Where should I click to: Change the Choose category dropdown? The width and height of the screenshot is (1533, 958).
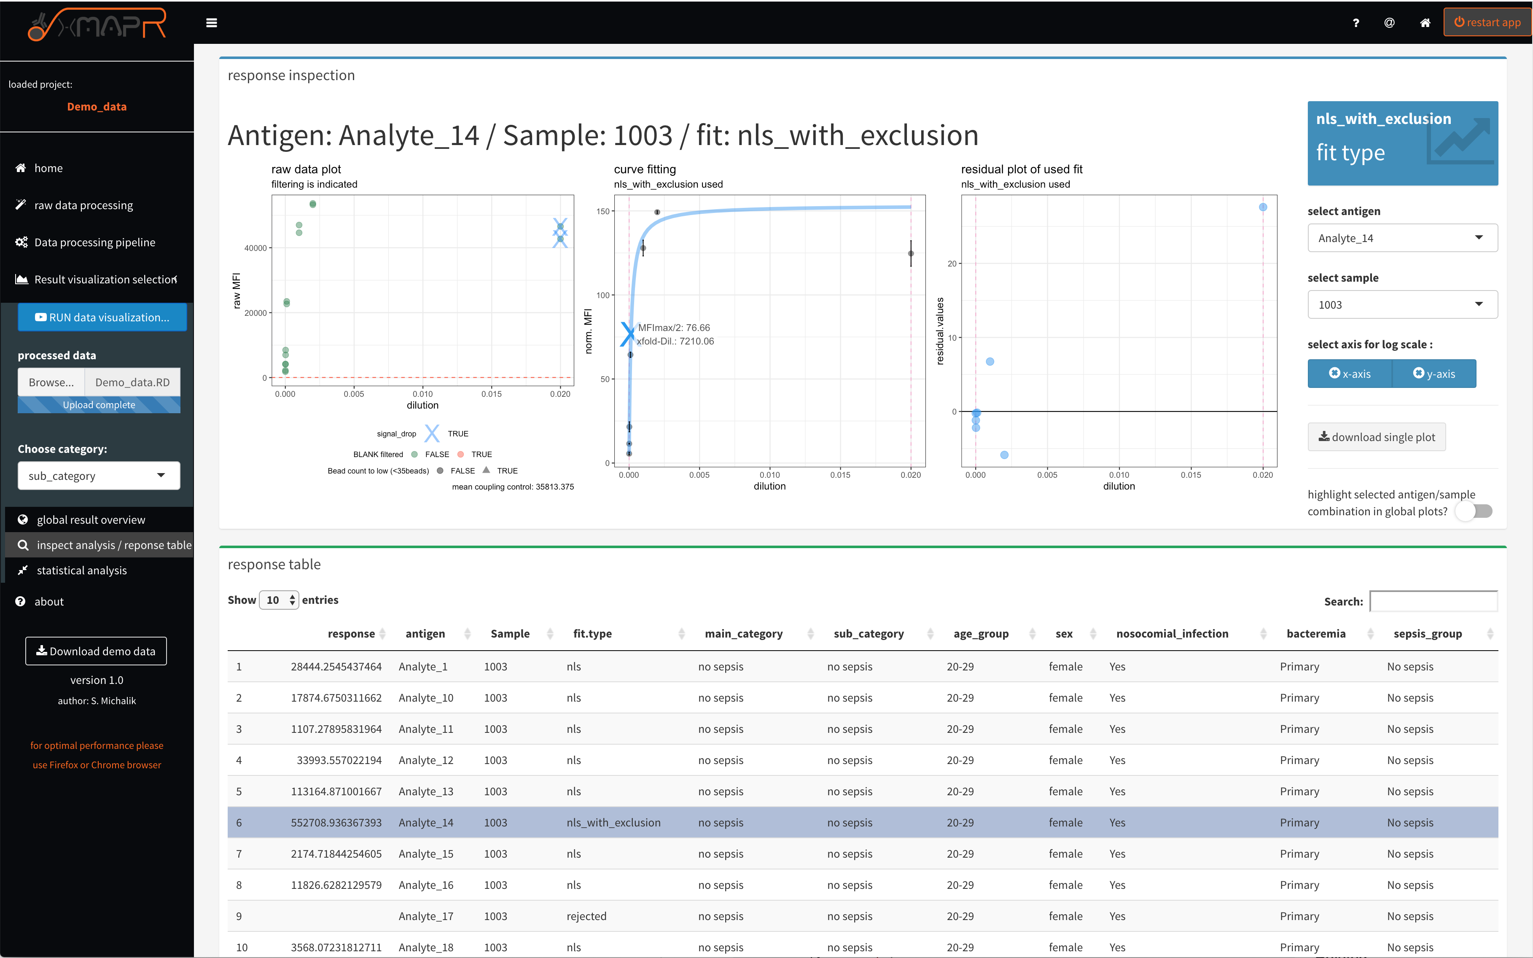coord(98,475)
